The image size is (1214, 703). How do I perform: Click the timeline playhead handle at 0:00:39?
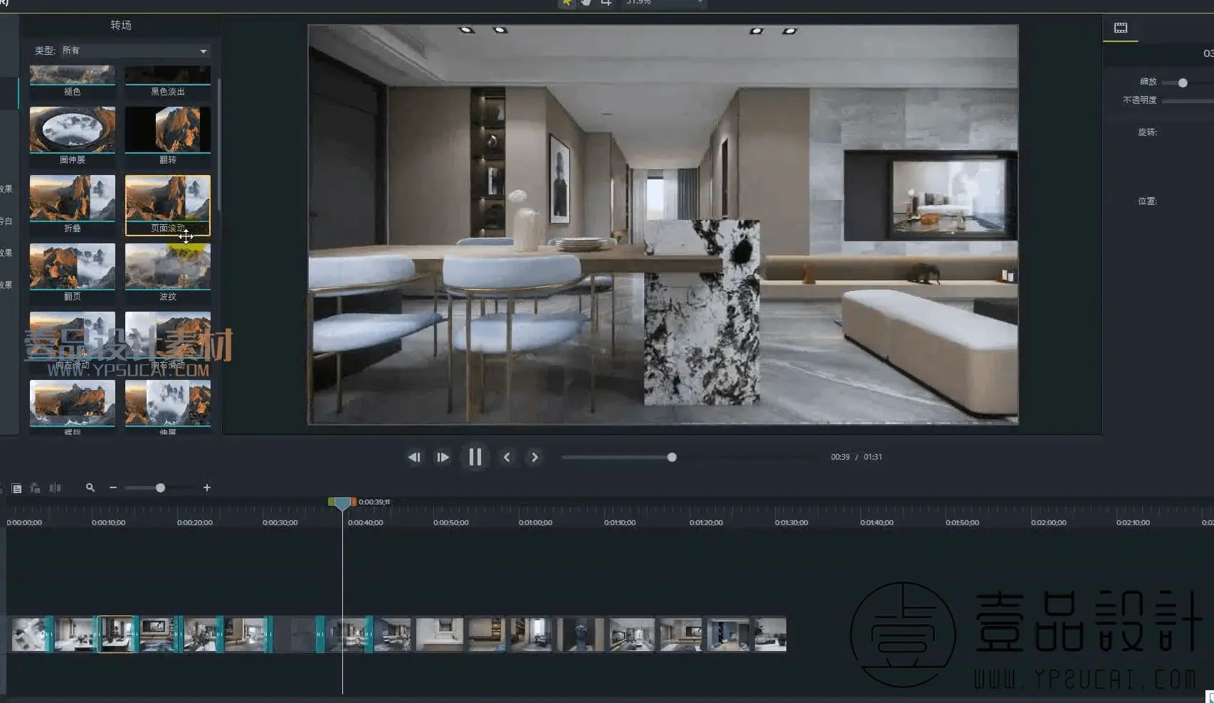pos(342,504)
